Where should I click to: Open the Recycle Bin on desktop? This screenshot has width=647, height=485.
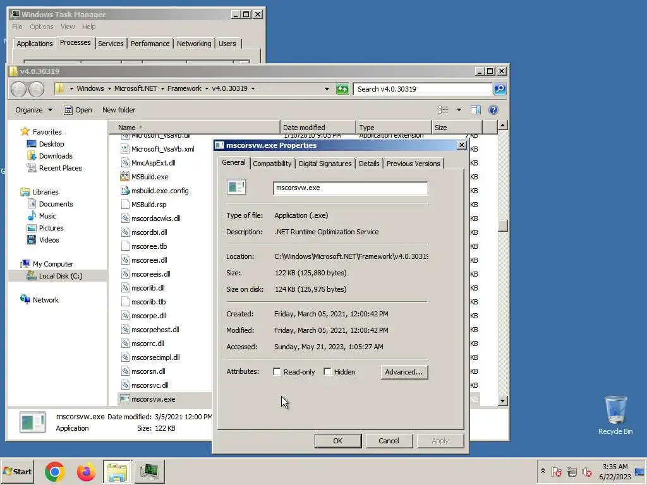(x=615, y=415)
